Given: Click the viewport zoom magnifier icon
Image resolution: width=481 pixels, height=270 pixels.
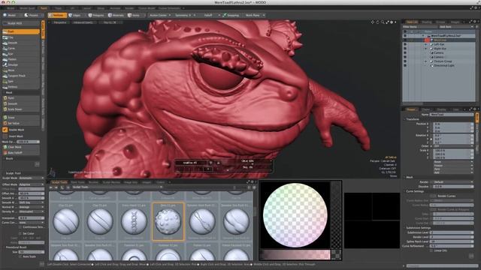Looking at the screenshot, I should pos(383,22).
